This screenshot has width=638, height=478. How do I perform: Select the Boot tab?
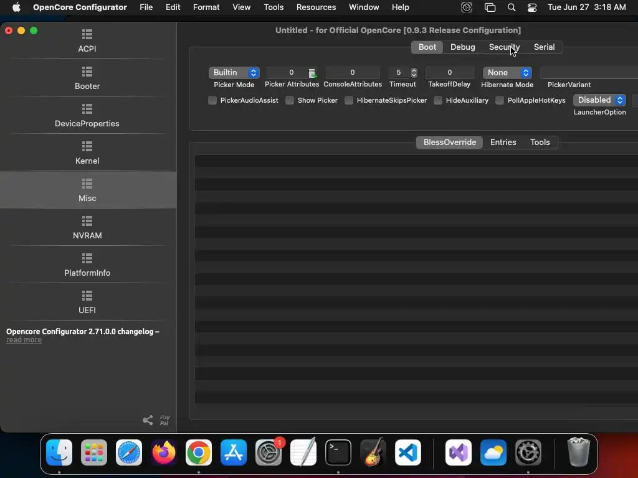[x=427, y=47]
